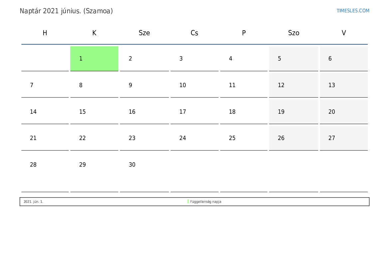Click the Sze weekday column header
This screenshot has width=389, height=275.
pos(144,33)
